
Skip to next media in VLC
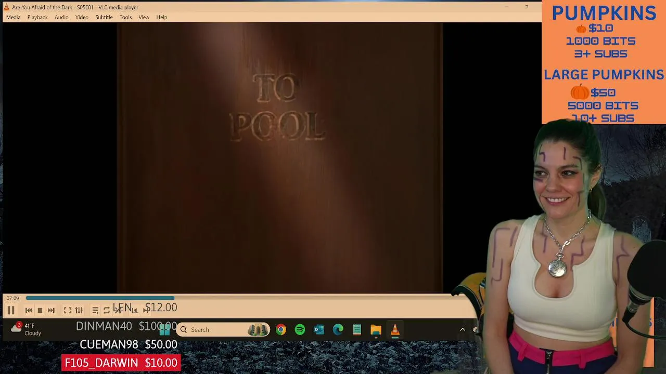pos(51,310)
